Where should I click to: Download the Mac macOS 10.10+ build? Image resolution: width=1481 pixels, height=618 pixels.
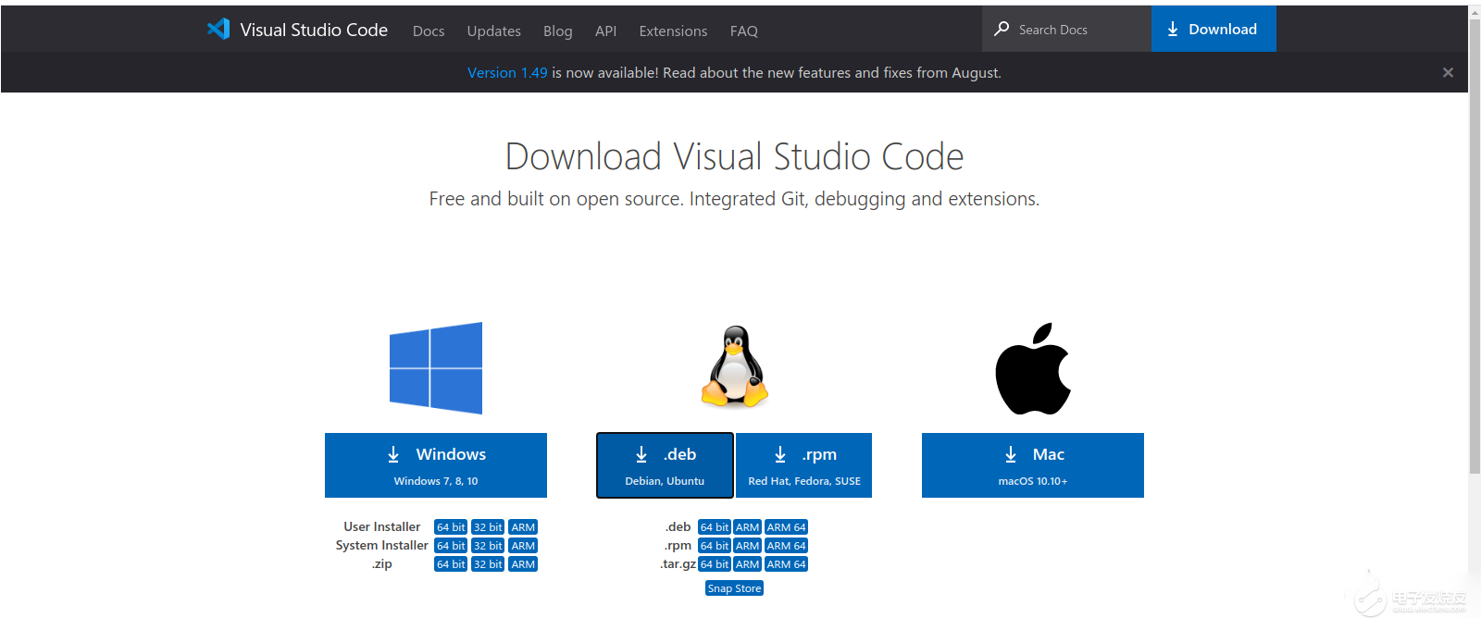tap(1033, 465)
